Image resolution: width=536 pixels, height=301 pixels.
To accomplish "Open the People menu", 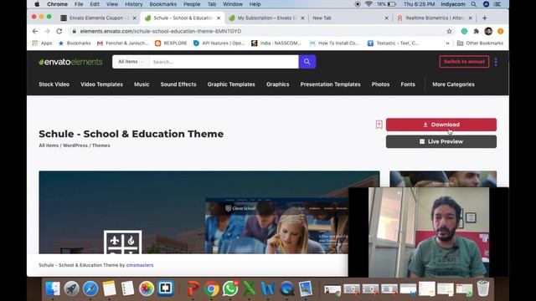I will pos(192,4).
